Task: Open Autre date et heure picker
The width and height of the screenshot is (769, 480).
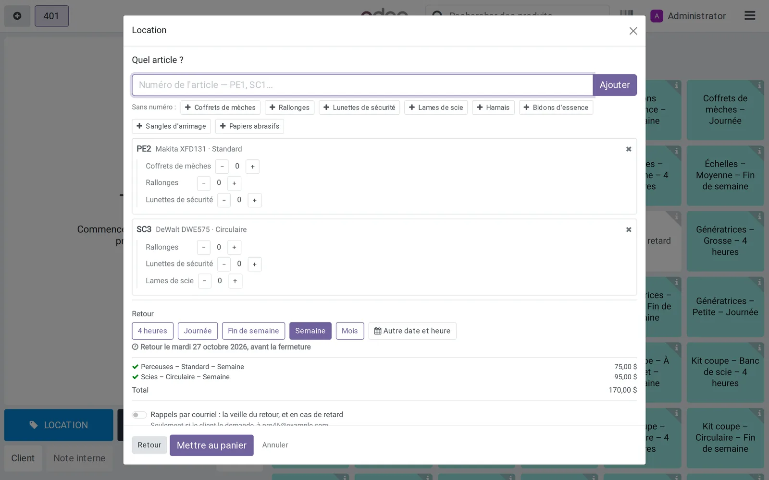Action: pos(412,331)
